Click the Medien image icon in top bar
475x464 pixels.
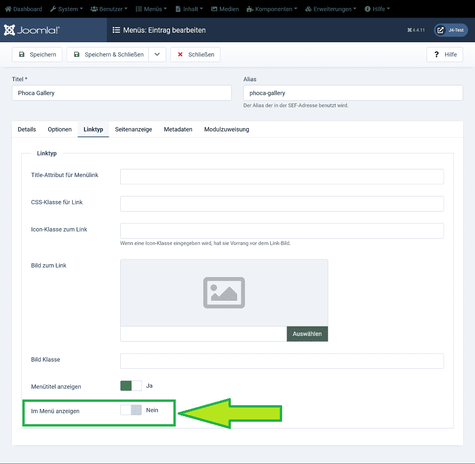coord(214,9)
